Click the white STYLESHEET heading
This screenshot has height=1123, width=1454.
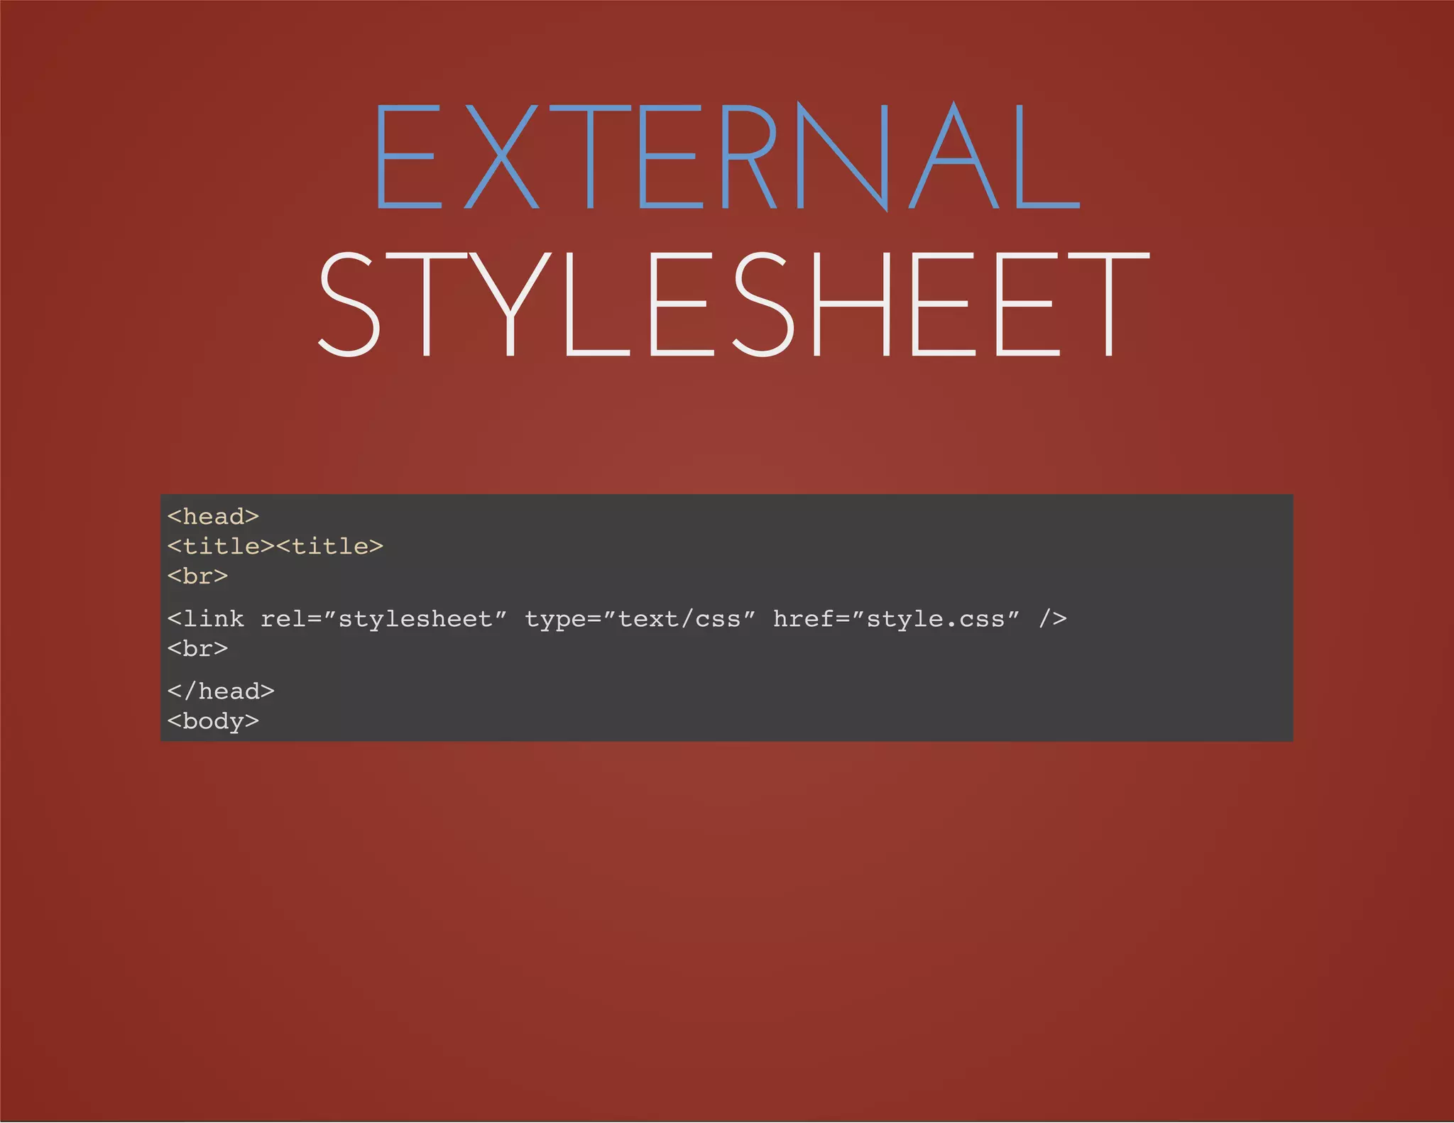coord(733,304)
